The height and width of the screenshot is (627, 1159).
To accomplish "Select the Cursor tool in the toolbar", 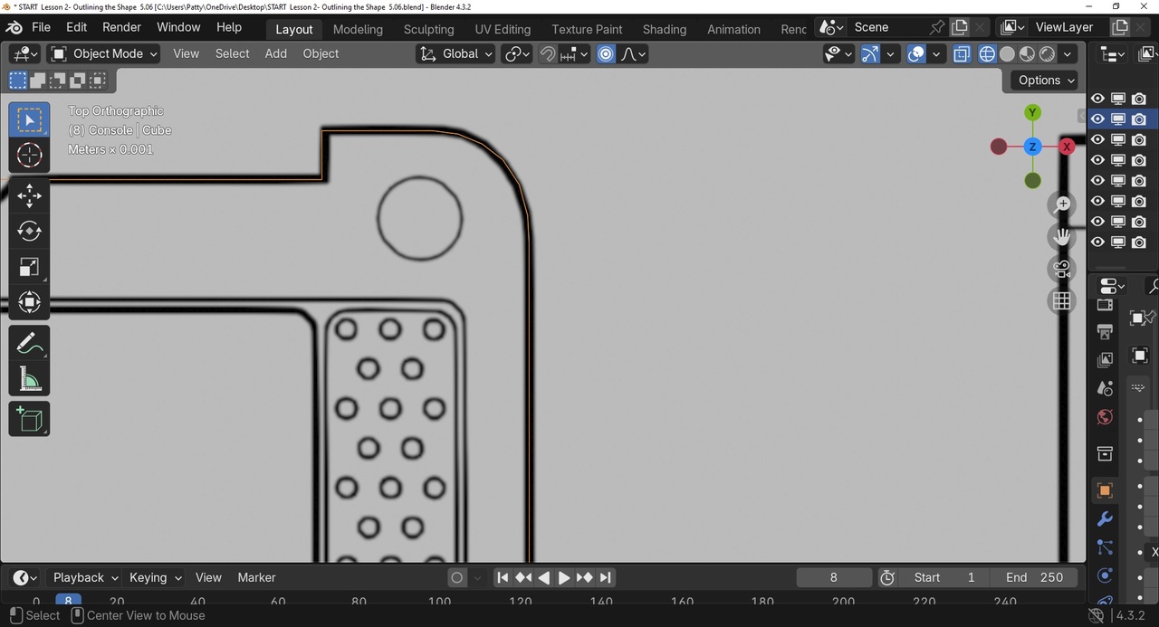I will pos(29,156).
